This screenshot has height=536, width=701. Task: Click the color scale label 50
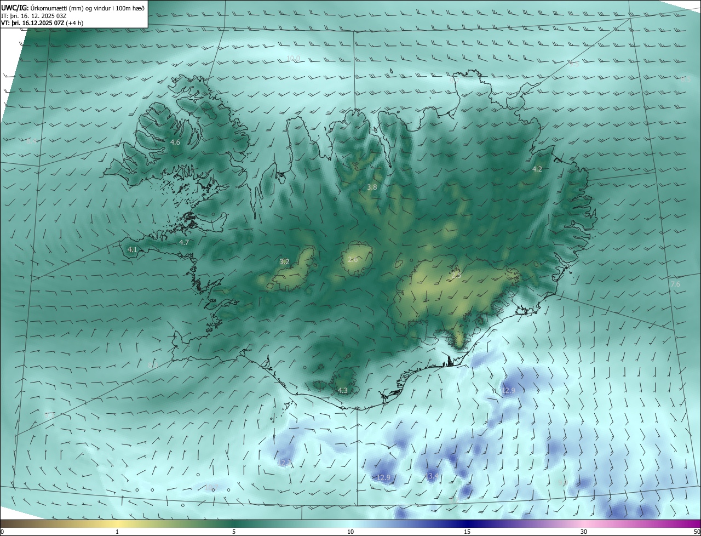click(x=697, y=532)
